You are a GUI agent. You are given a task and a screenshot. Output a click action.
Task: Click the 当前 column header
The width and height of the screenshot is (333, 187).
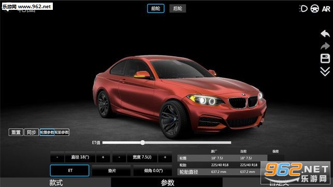243,151
